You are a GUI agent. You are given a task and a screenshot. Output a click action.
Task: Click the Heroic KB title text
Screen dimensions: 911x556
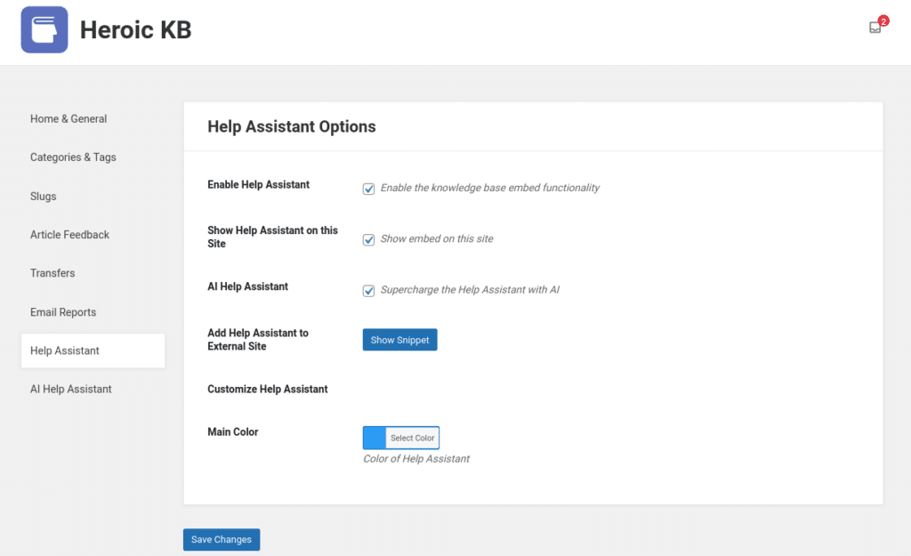[135, 28]
